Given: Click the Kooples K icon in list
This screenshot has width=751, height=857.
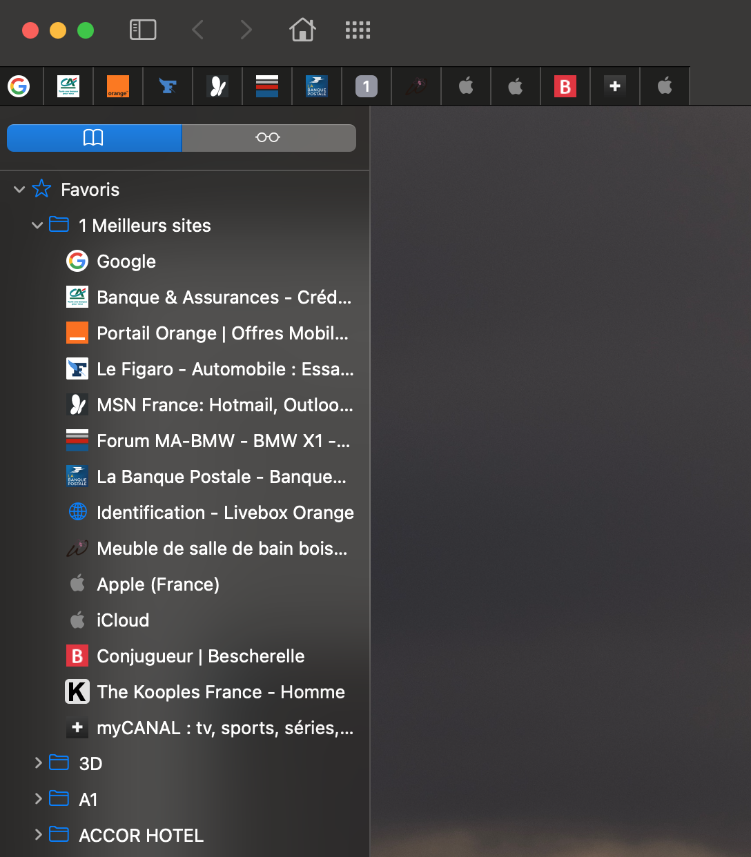Looking at the screenshot, I should point(77,691).
